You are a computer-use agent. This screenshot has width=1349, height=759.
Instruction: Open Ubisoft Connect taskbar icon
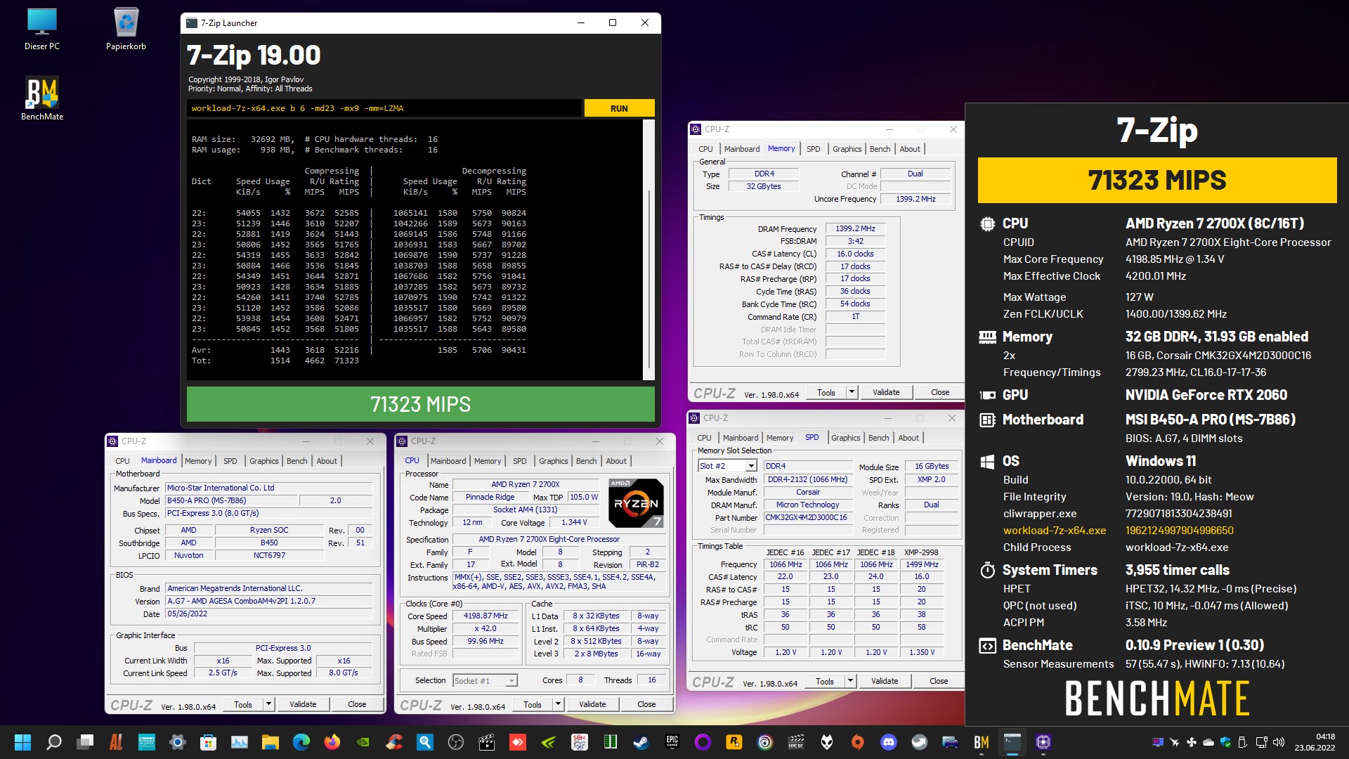(765, 742)
